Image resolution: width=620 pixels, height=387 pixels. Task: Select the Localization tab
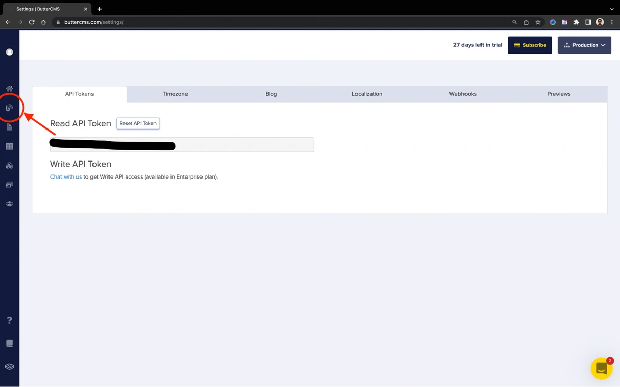pos(367,94)
